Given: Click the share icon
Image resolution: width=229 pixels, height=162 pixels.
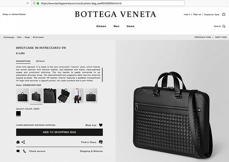Looking at the screenshot, I should pos(23,142).
